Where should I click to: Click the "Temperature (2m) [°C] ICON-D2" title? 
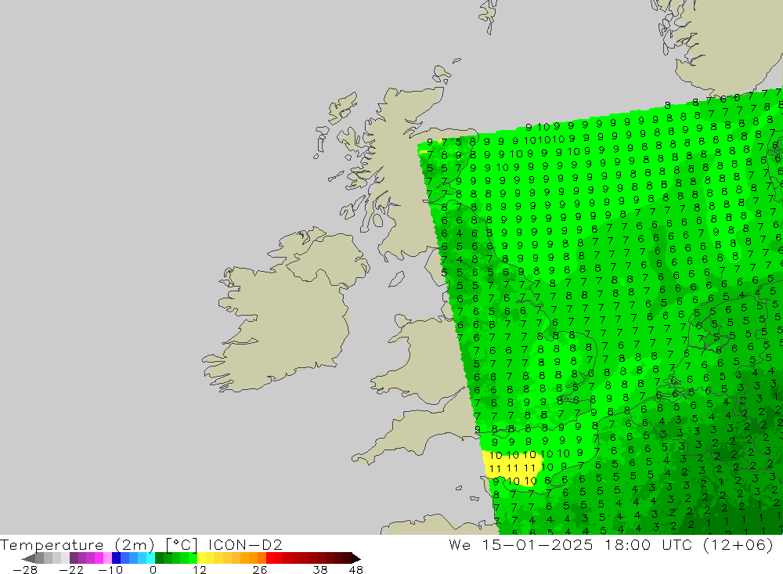(x=141, y=544)
